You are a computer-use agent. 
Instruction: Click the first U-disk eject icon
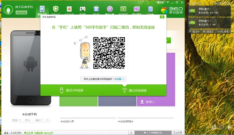192,11
